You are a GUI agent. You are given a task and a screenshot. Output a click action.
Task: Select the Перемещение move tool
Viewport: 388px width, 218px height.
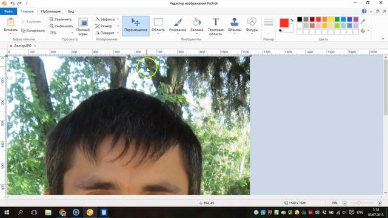pyautogui.click(x=136, y=25)
